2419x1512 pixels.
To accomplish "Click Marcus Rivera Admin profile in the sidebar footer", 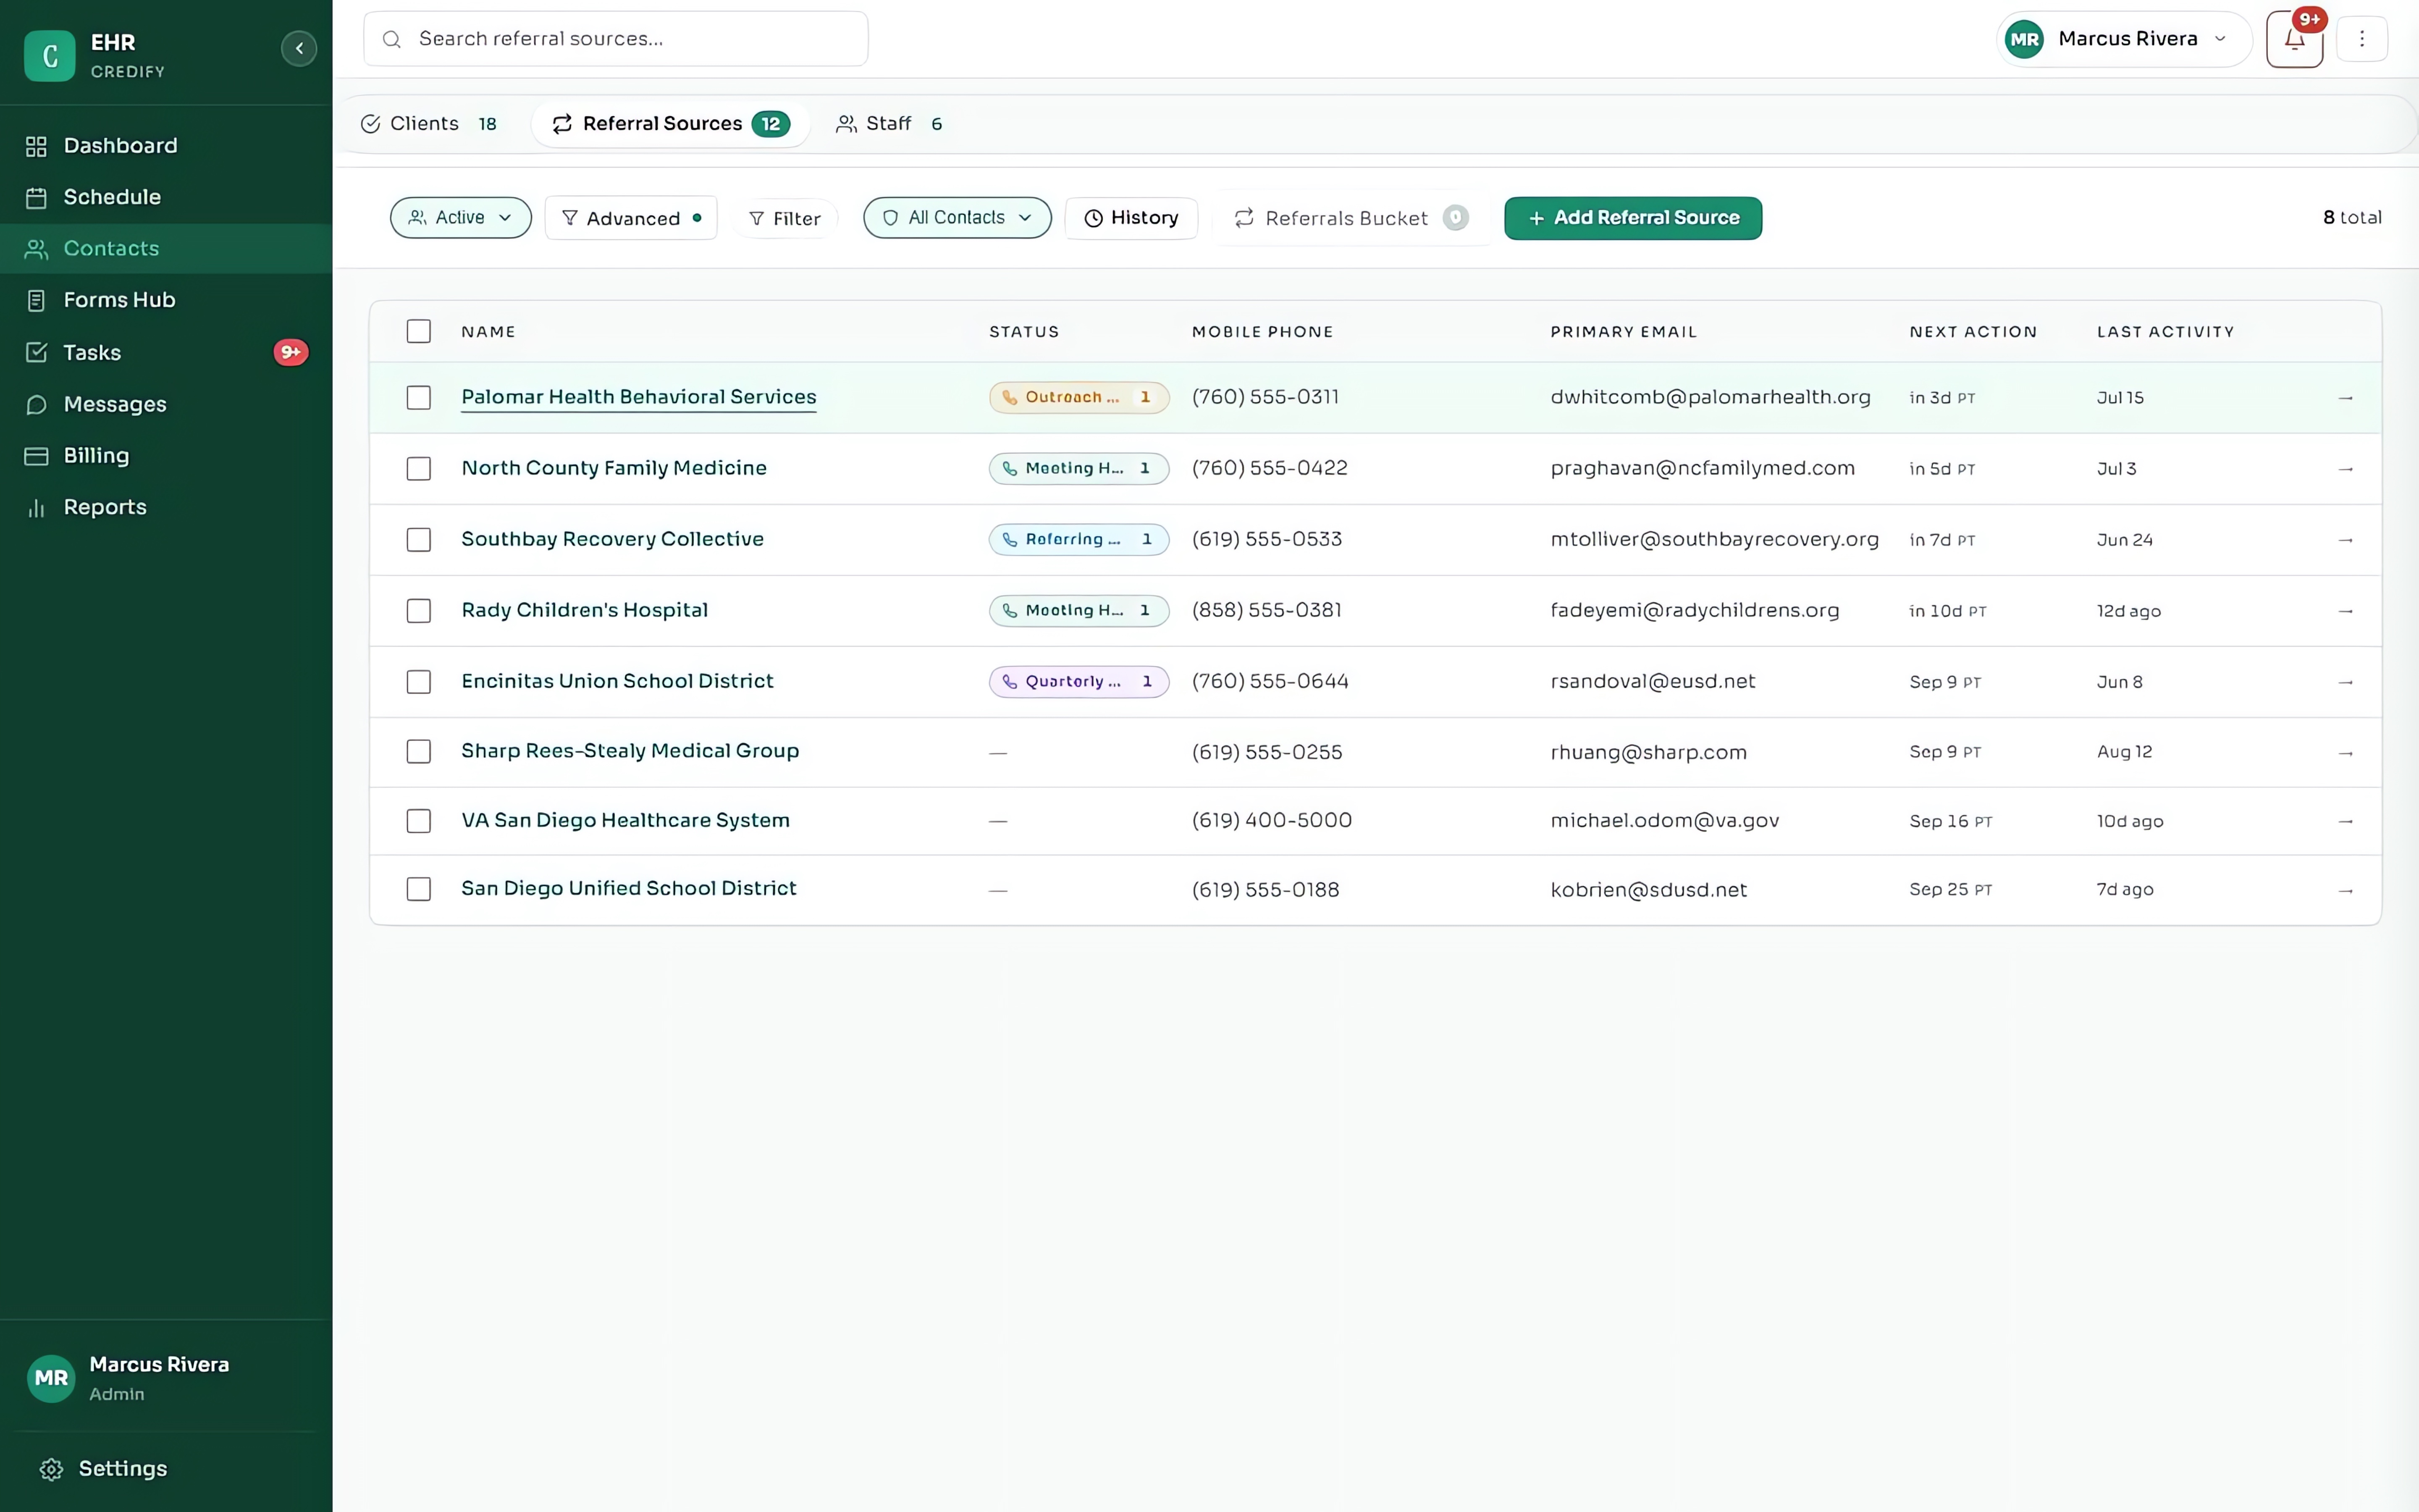I will tap(166, 1378).
